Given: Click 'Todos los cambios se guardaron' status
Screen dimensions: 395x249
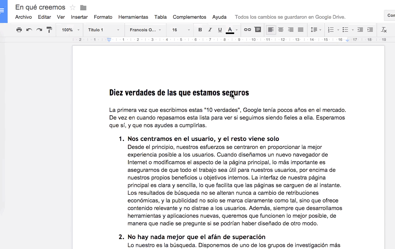Looking at the screenshot, I should click(290, 17).
